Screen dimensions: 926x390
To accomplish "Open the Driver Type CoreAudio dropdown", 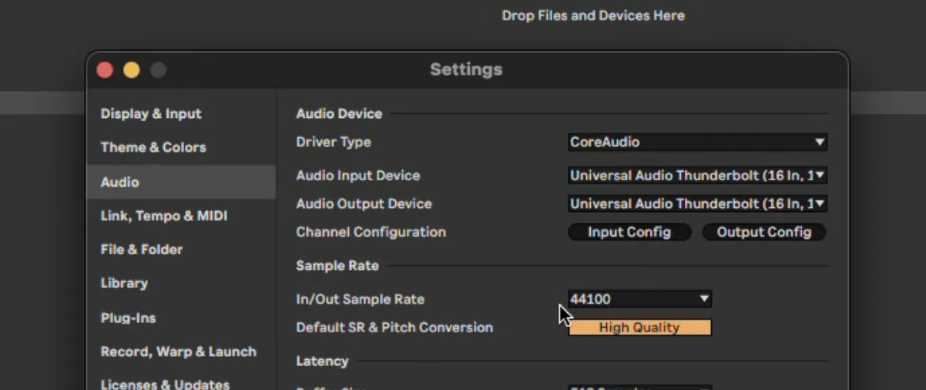I will click(697, 142).
